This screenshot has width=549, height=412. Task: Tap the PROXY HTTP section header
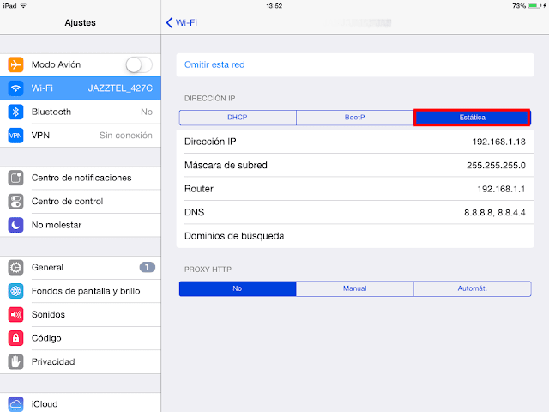point(208,270)
